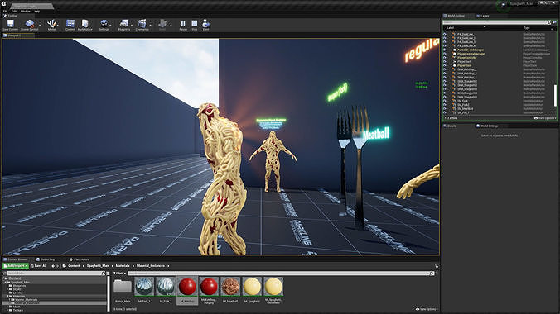Click the folder path search magnifier icon
This screenshot has height=314, width=560.
tap(104, 274)
